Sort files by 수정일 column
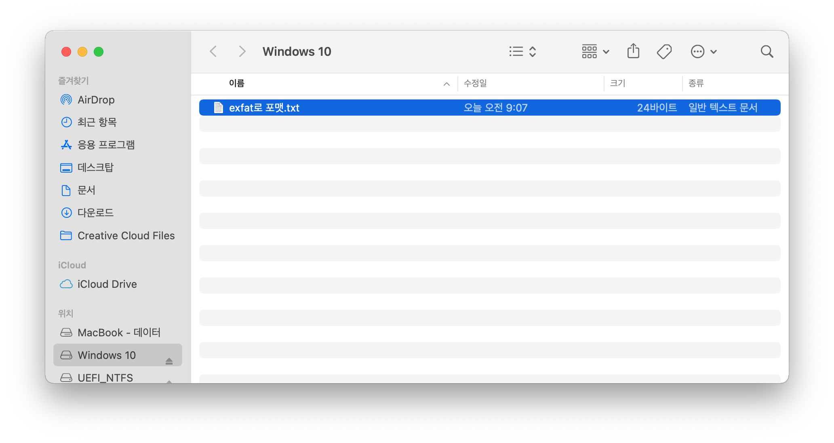The image size is (834, 443). (x=475, y=84)
